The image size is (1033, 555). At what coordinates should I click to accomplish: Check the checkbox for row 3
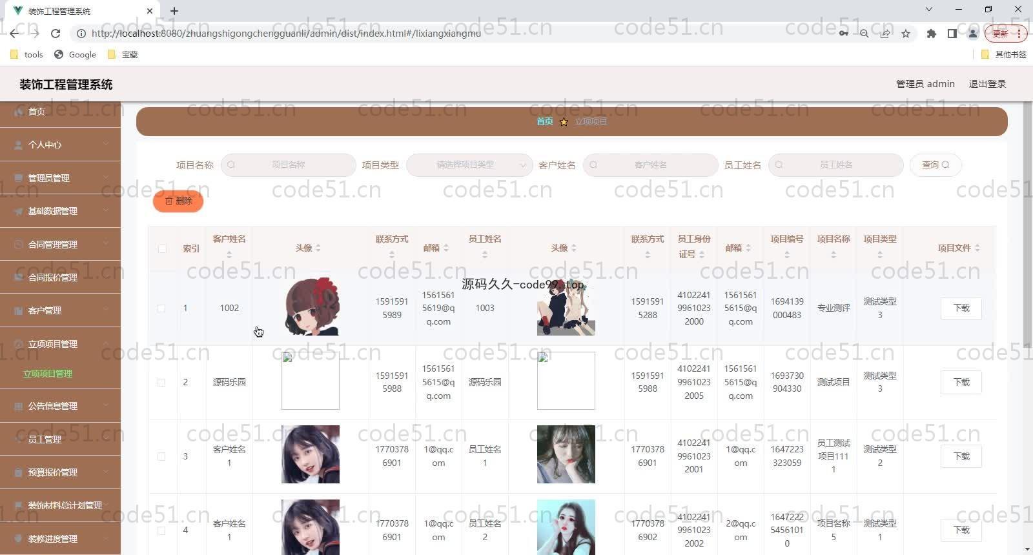click(161, 456)
